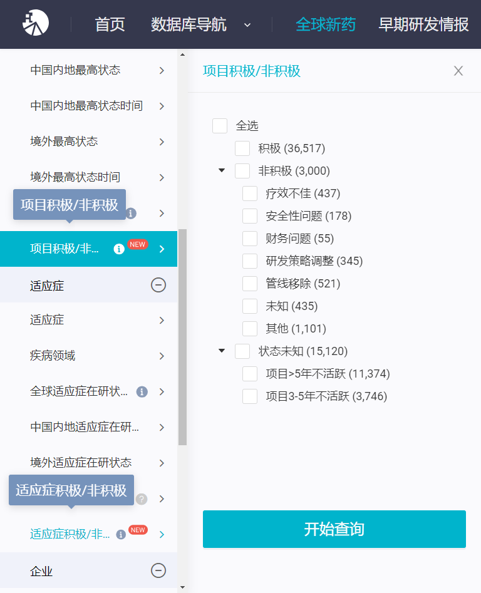The height and width of the screenshot is (593, 481).
Task: Expand 中国内地适应症在研... chevron
Action: point(162,427)
